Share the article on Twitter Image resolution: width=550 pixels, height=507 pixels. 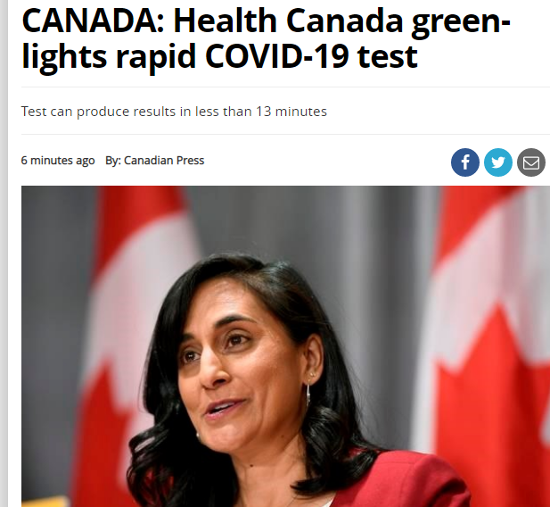click(498, 162)
